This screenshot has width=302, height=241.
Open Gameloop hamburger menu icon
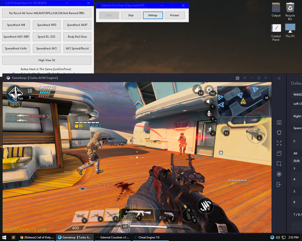coord(244,78)
